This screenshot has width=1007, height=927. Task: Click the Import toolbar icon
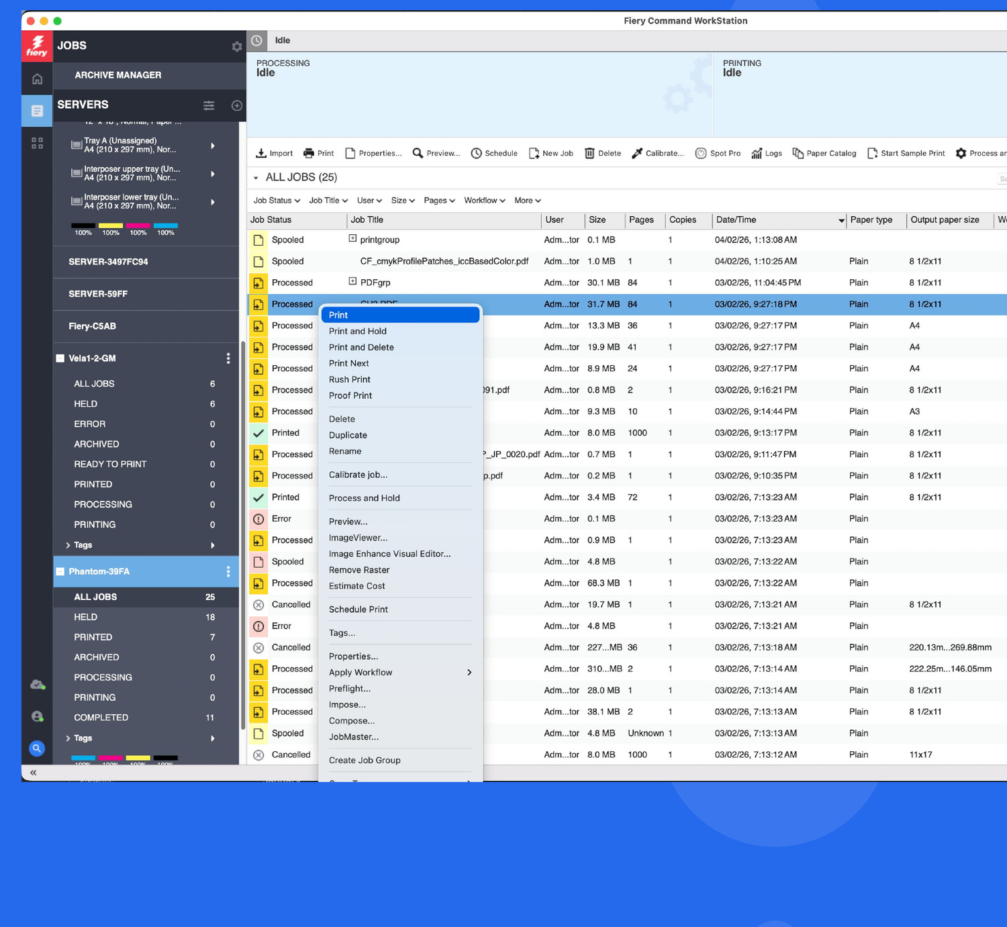[274, 153]
